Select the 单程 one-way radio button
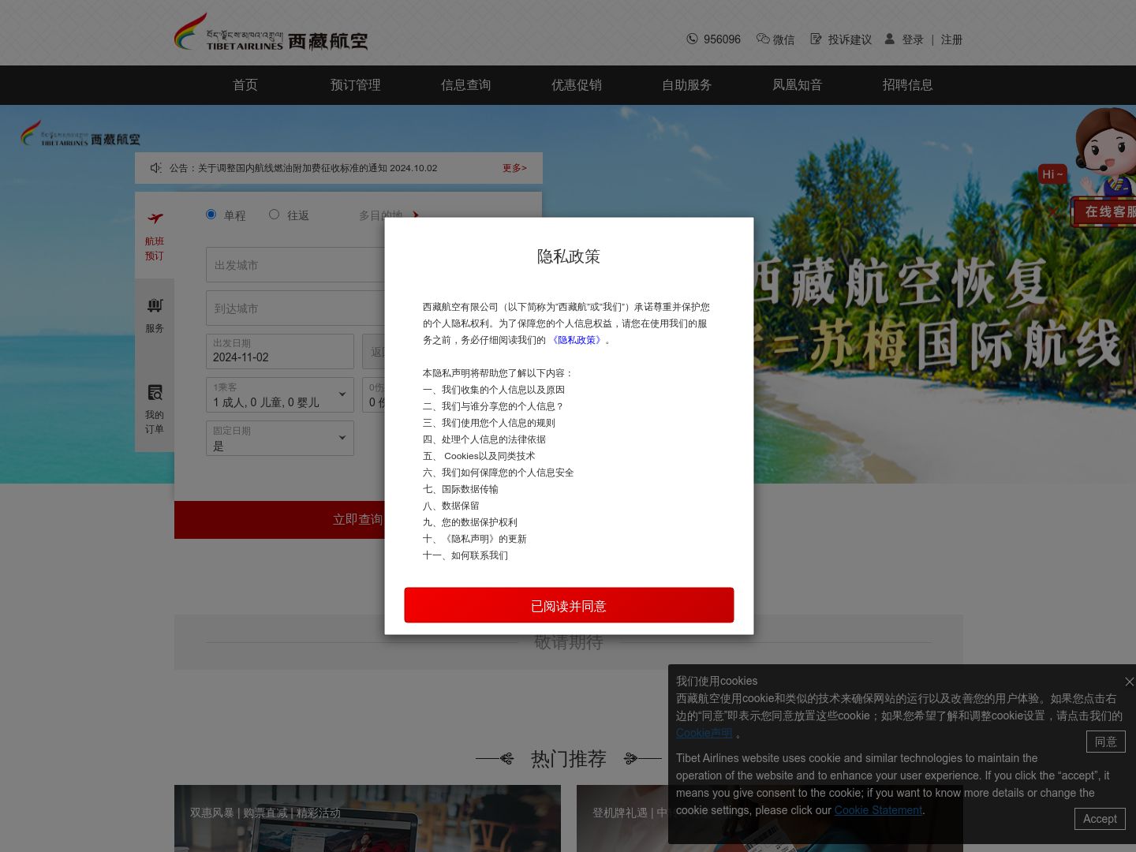 pyautogui.click(x=211, y=215)
